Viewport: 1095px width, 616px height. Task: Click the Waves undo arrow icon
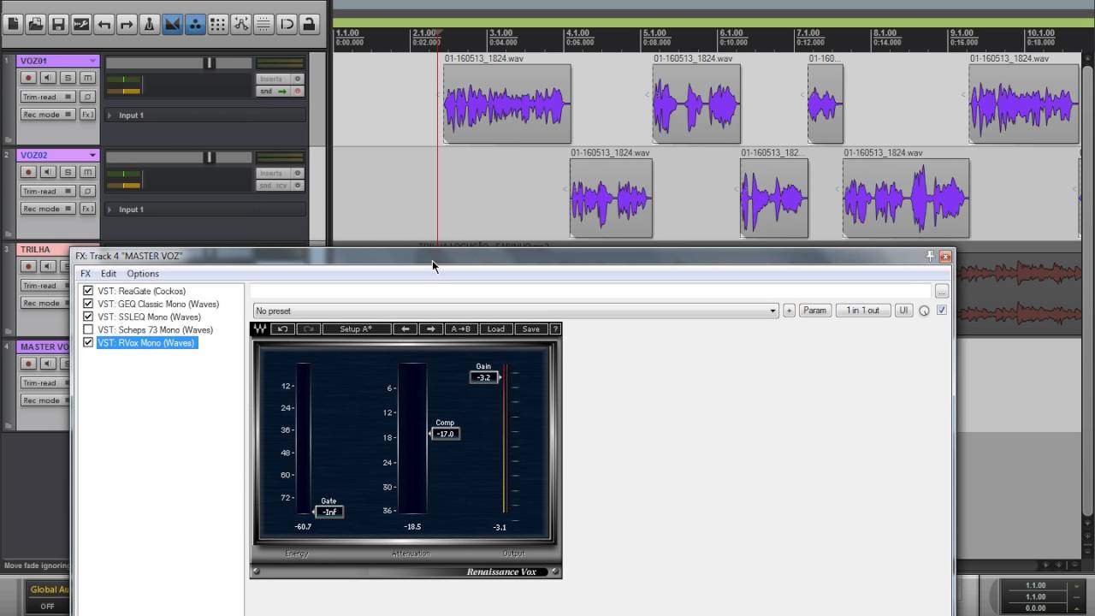coord(282,329)
